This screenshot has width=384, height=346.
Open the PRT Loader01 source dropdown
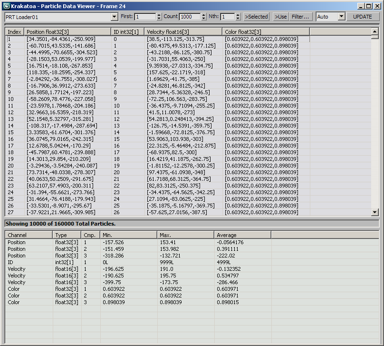pos(114,17)
